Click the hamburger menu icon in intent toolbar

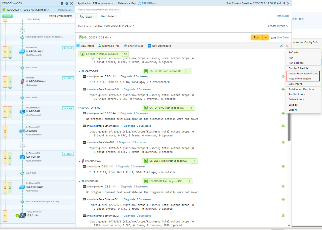click(x=287, y=46)
